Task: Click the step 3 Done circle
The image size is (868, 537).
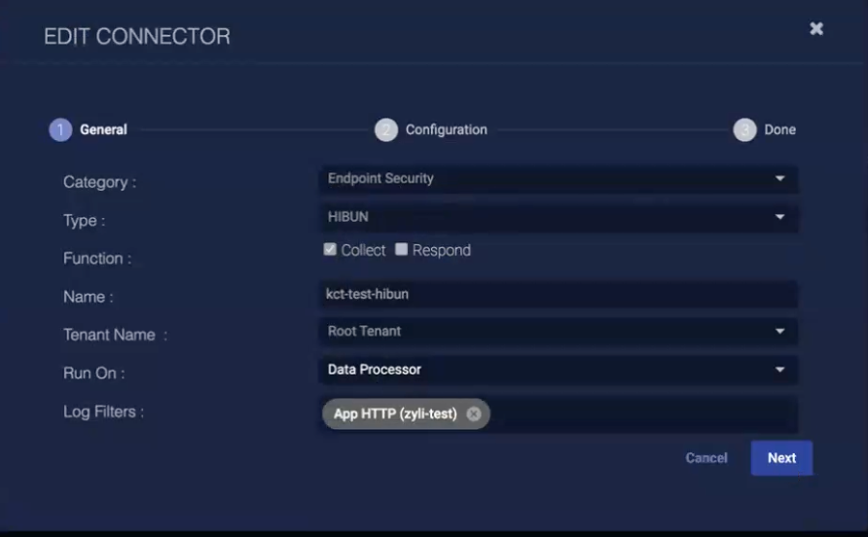Action: click(744, 130)
